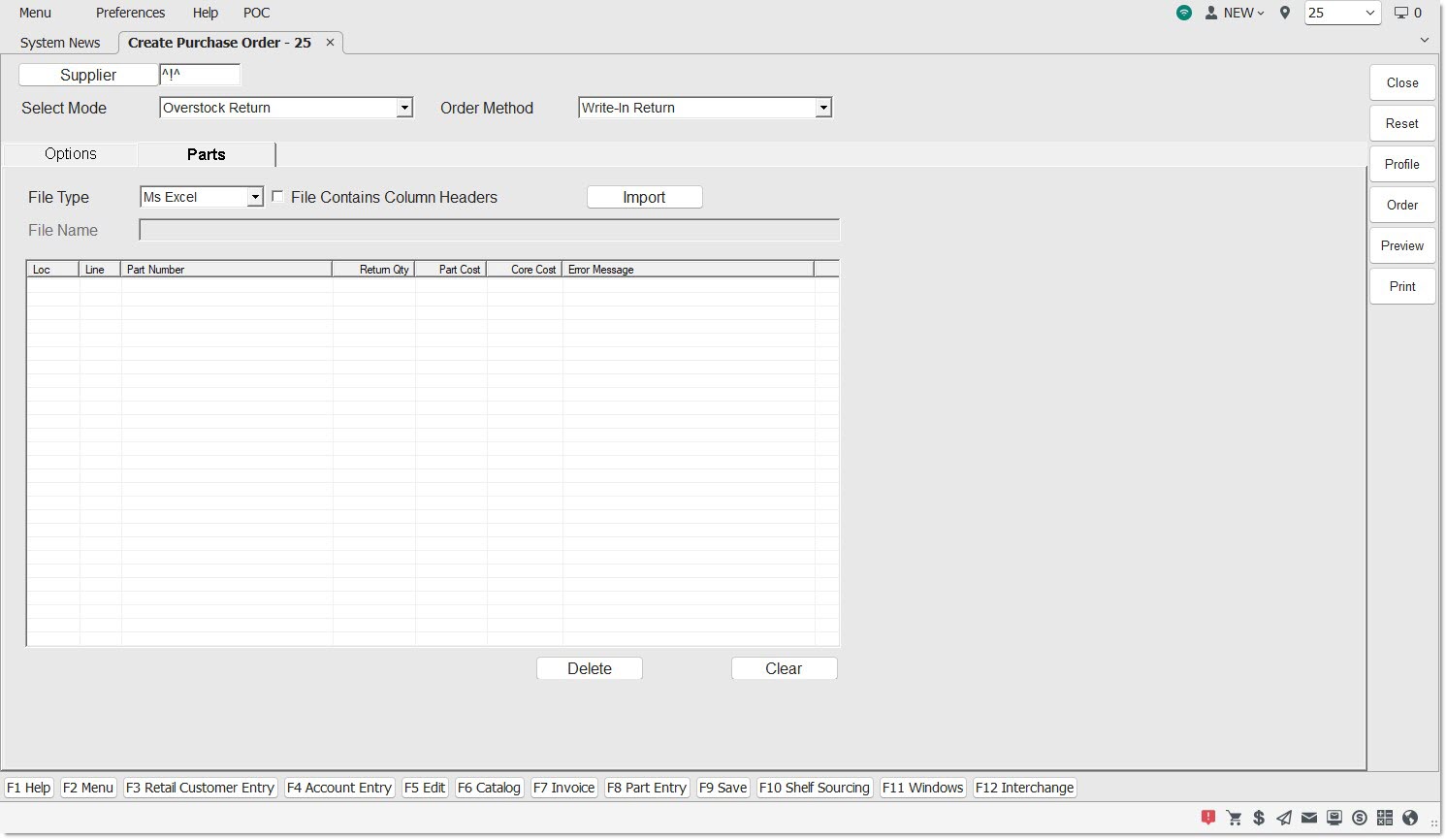Image resolution: width=1446 pixels, height=839 pixels.
Task: Click the calculator icon in status bar
Action: click(1385, 818)
